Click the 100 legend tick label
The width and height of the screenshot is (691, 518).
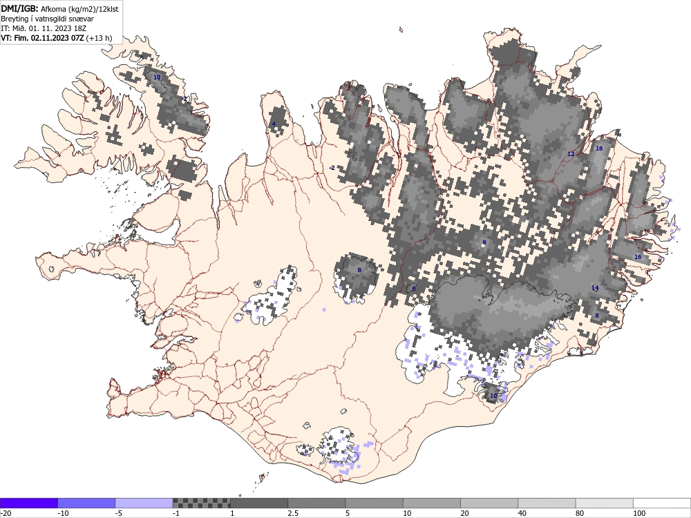tap(639, 513)
